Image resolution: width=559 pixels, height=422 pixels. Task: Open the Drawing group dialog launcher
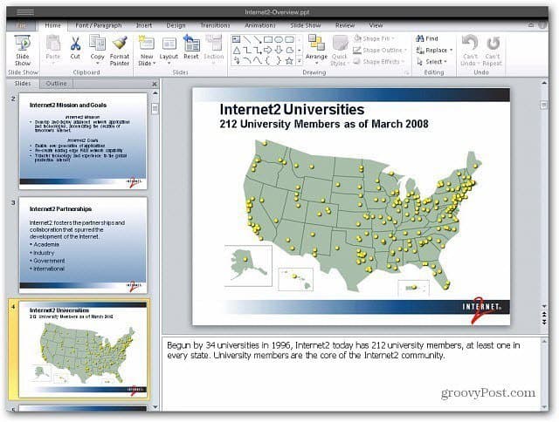tap(406, 72)
